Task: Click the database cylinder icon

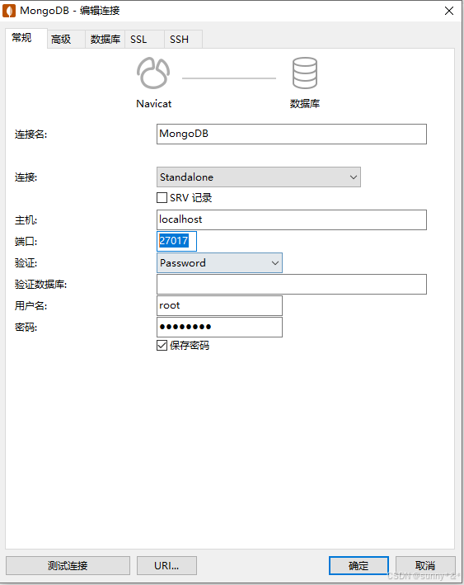Action: pyautogui.click(x=305, y=73)
